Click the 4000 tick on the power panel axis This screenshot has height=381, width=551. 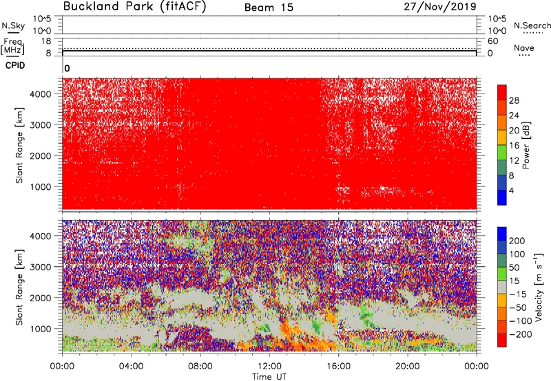point(41,94)
